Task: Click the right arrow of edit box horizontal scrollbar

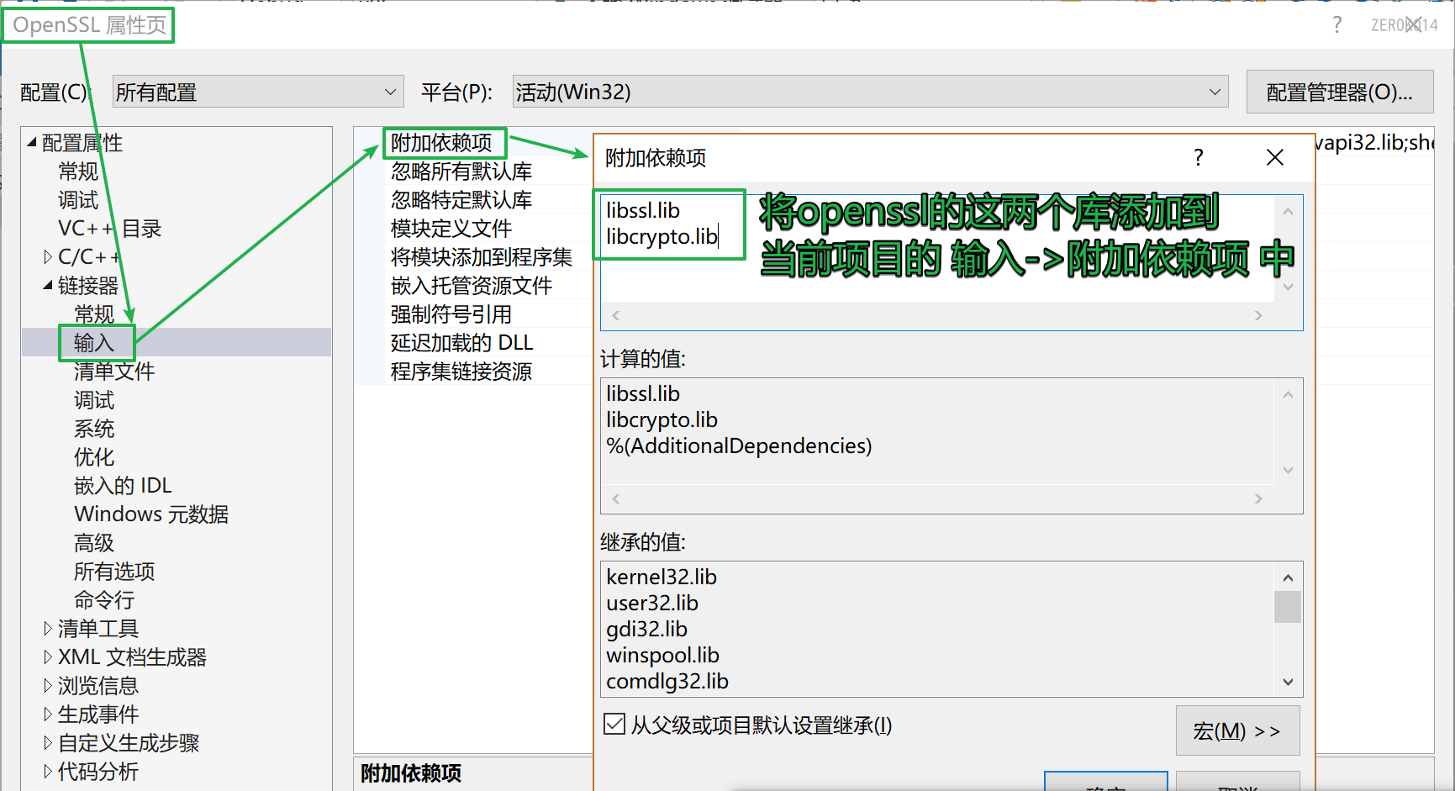Action: pos(1258,316)
